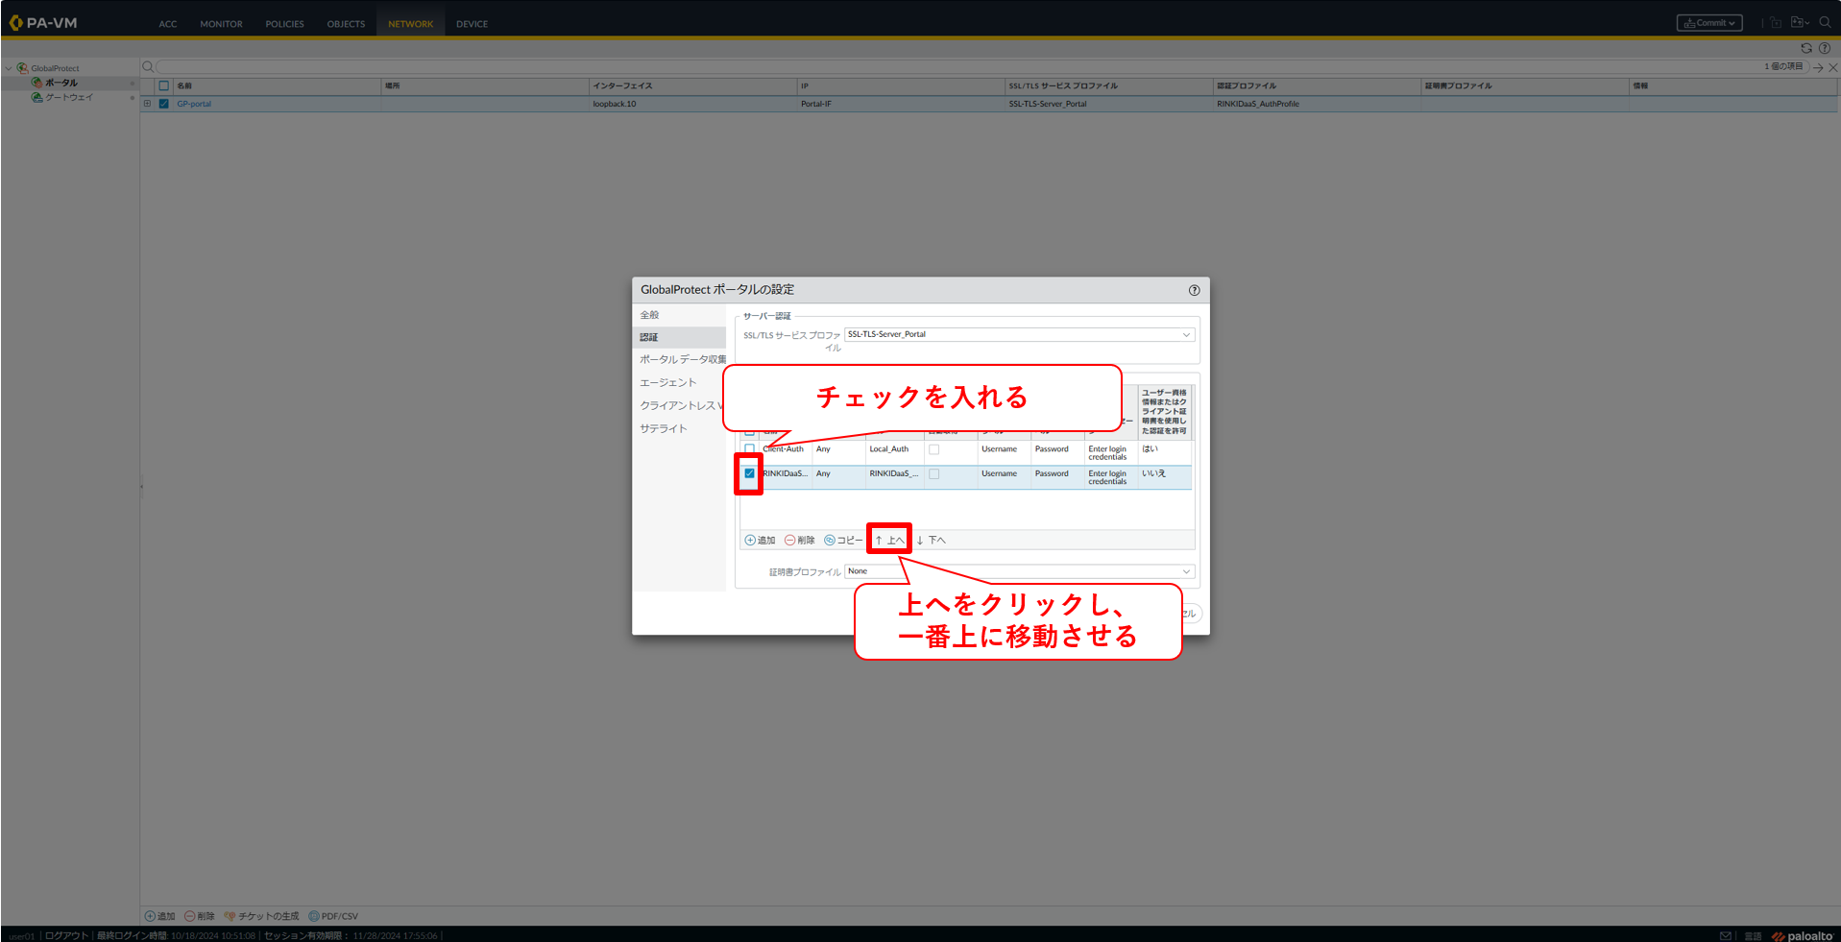The width and height of the screenshot is (1841, 942).
Task: Click the configuration lock icon near Commit
Action: [x=1776, y=23]
